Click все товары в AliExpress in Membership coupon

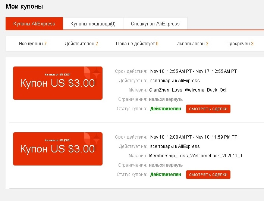pos(175,146)
